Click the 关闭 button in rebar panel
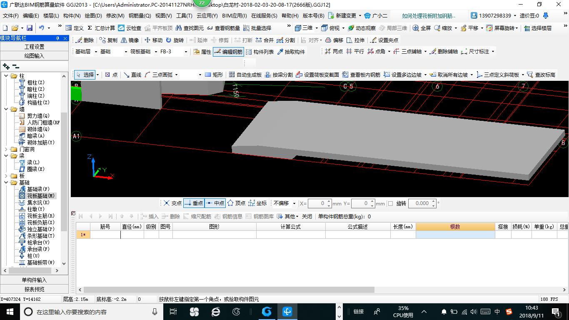 pos(307,216)
